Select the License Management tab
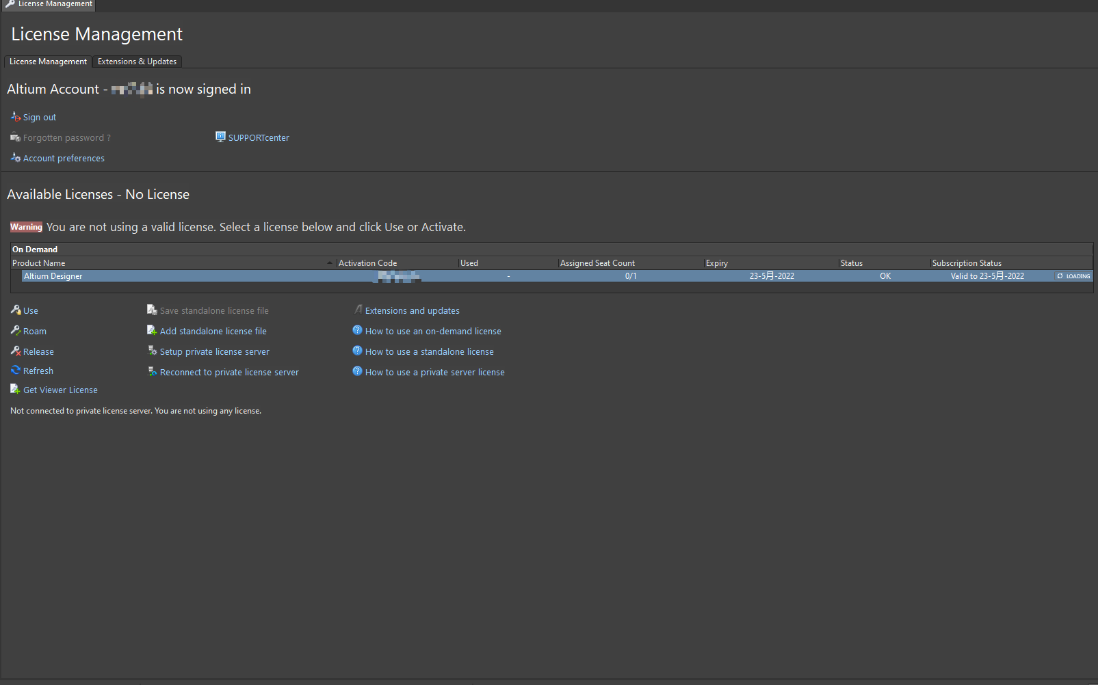This screenshot has height=685, width=1098. [x=48, y=62]
